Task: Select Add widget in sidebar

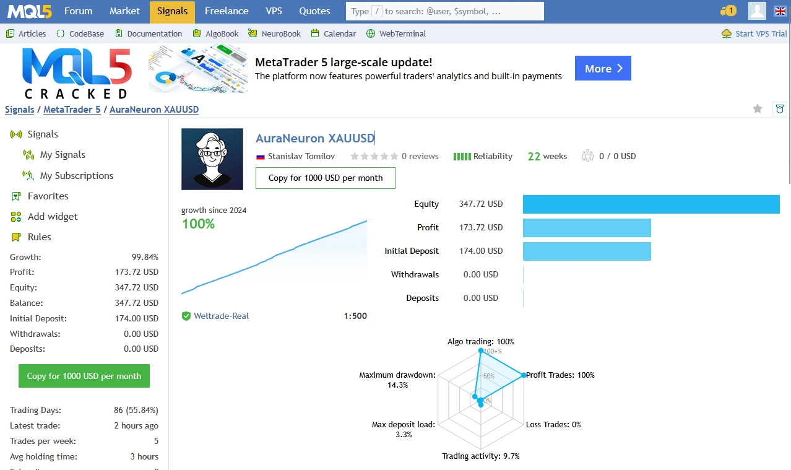Action: [53, 217]
